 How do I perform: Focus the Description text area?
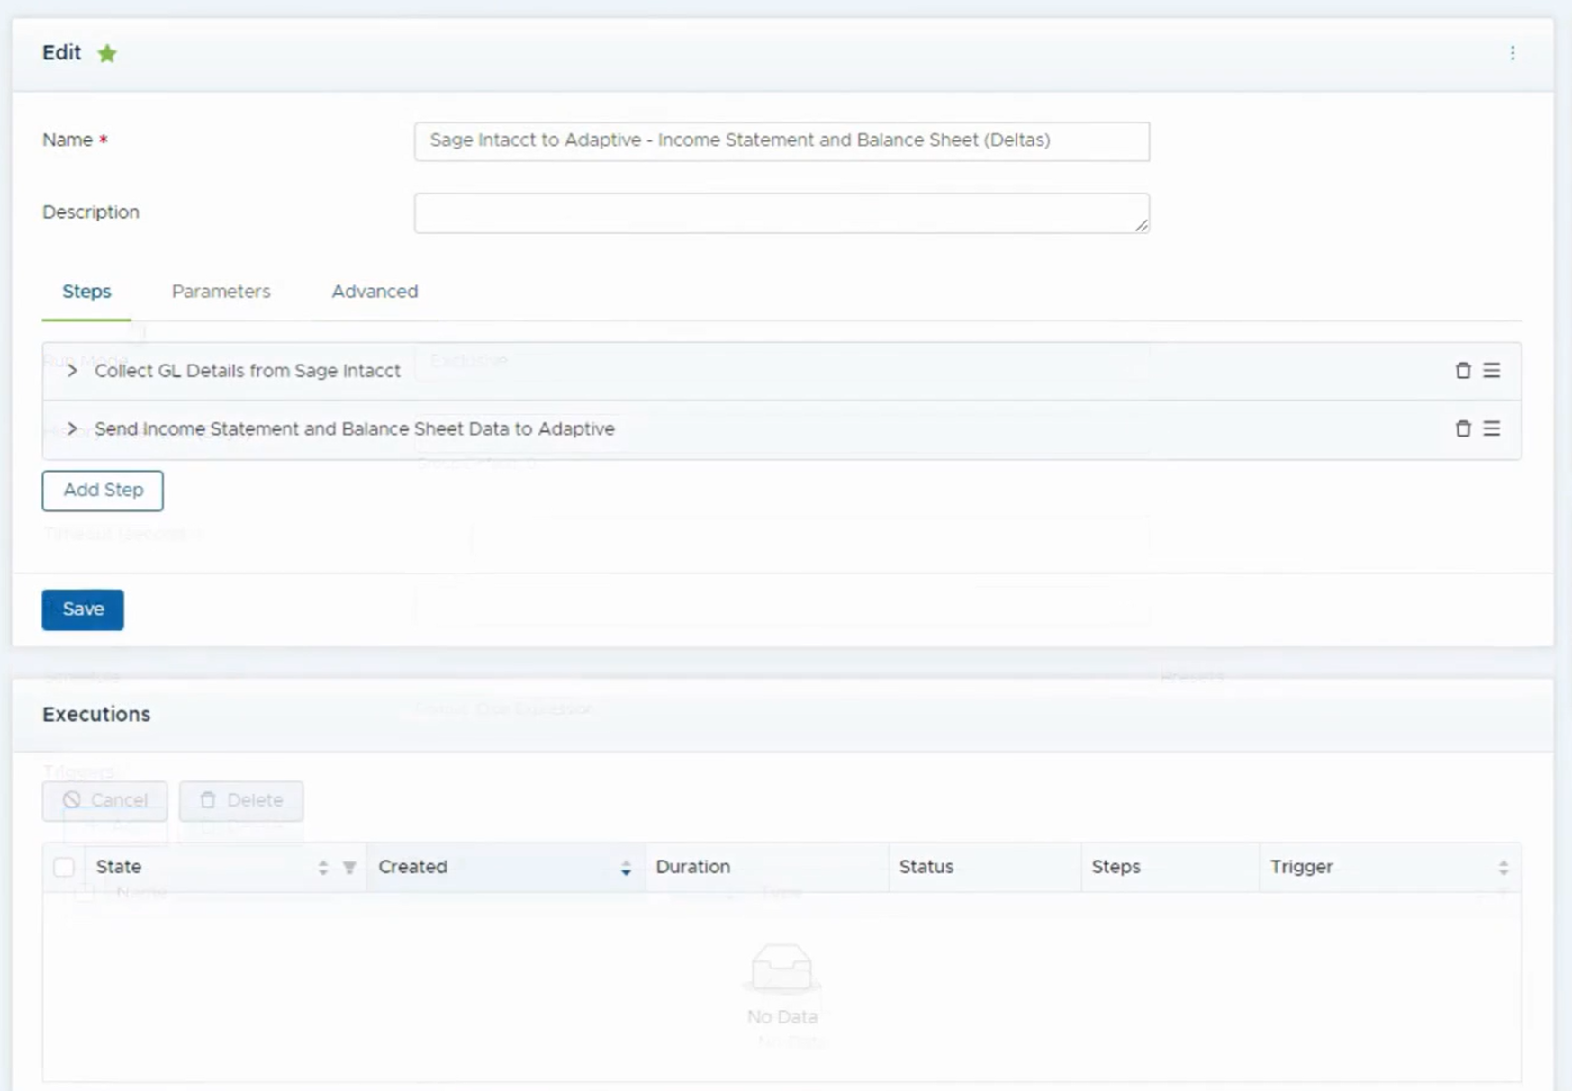pyautogui.click(x=781, y=213)
